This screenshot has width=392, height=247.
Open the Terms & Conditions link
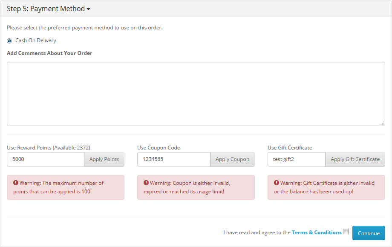(317, 233)
